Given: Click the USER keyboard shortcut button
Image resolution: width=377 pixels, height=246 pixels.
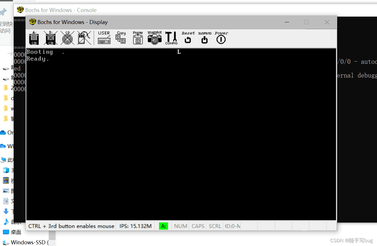Looking at the screenshot, I should click(x=104, y=38).
